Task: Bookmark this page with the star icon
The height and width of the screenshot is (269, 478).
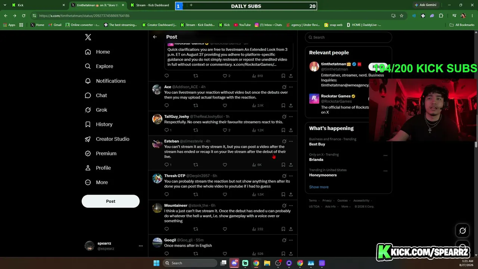Action: tap(401, 16)
